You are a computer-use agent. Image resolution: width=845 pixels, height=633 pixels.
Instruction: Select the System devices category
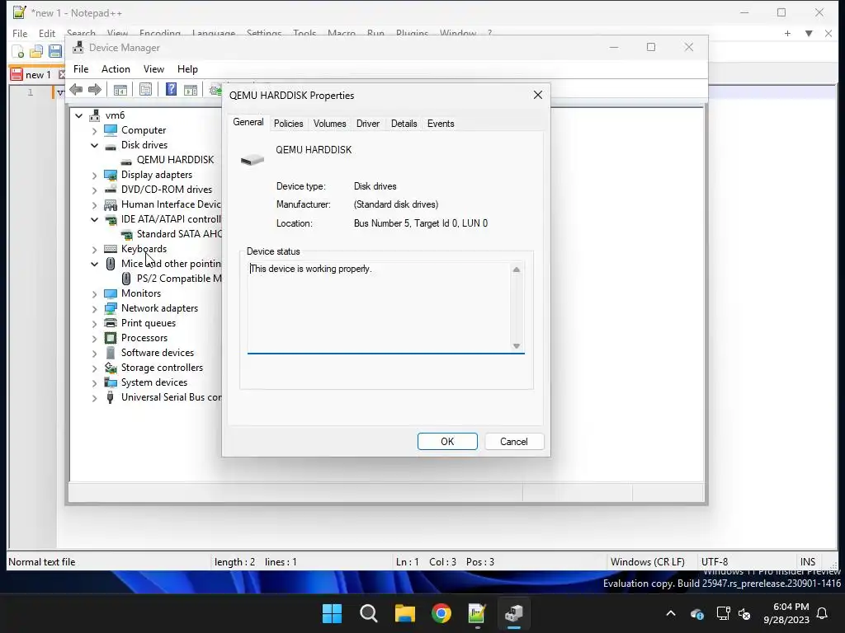pos(154,382)
